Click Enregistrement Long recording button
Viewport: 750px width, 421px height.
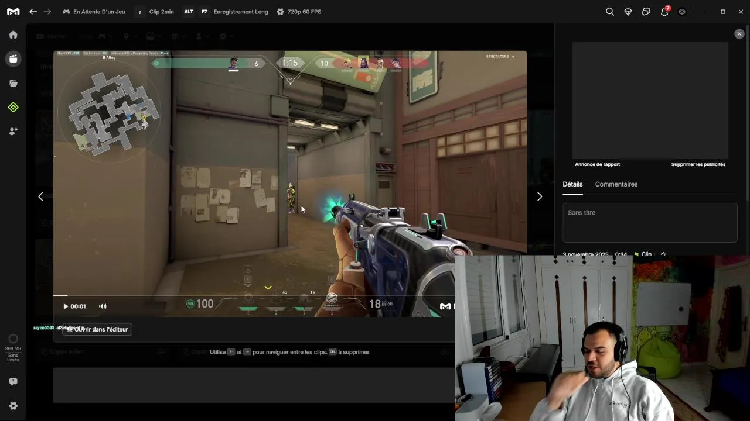coord(241,12)
